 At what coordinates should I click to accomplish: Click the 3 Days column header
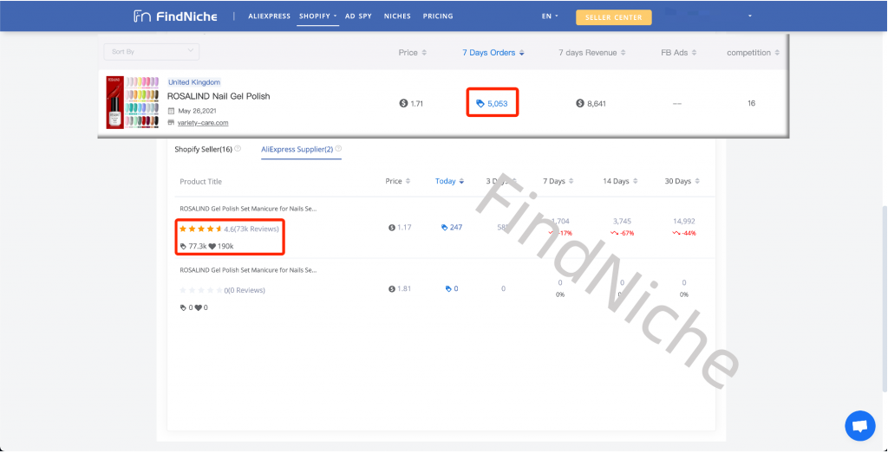[x=500, y=181]
